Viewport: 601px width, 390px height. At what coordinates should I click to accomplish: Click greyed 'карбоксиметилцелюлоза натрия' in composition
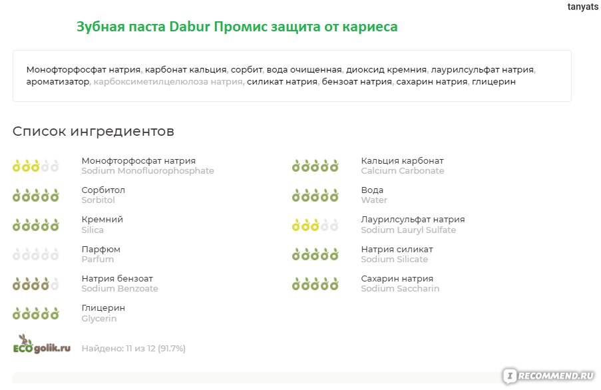168,82
